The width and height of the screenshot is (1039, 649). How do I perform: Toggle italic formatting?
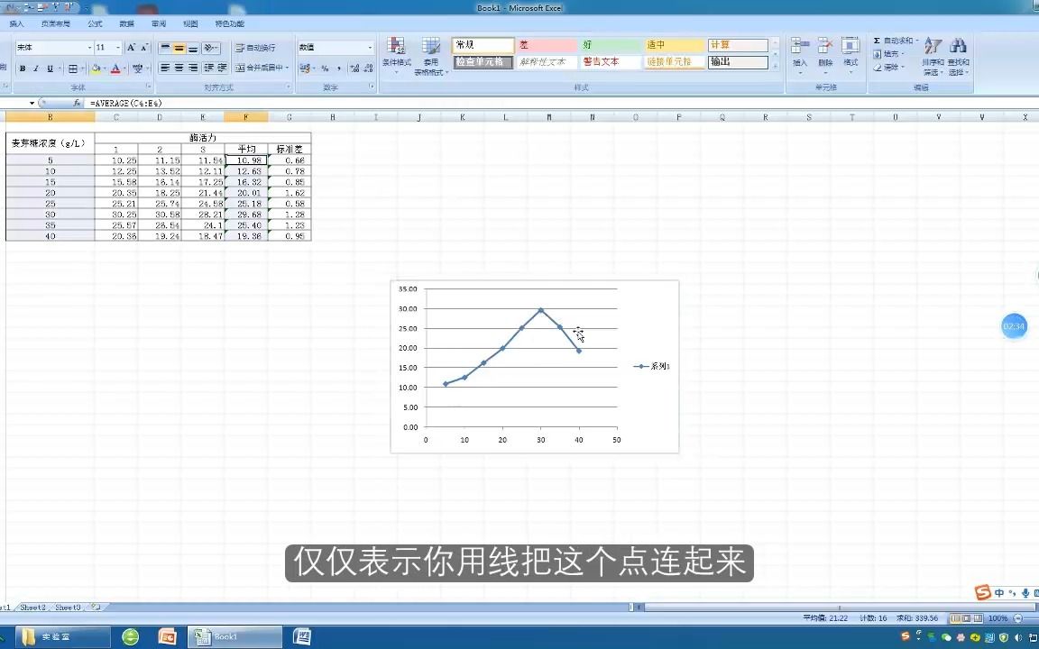coord(35,68)
